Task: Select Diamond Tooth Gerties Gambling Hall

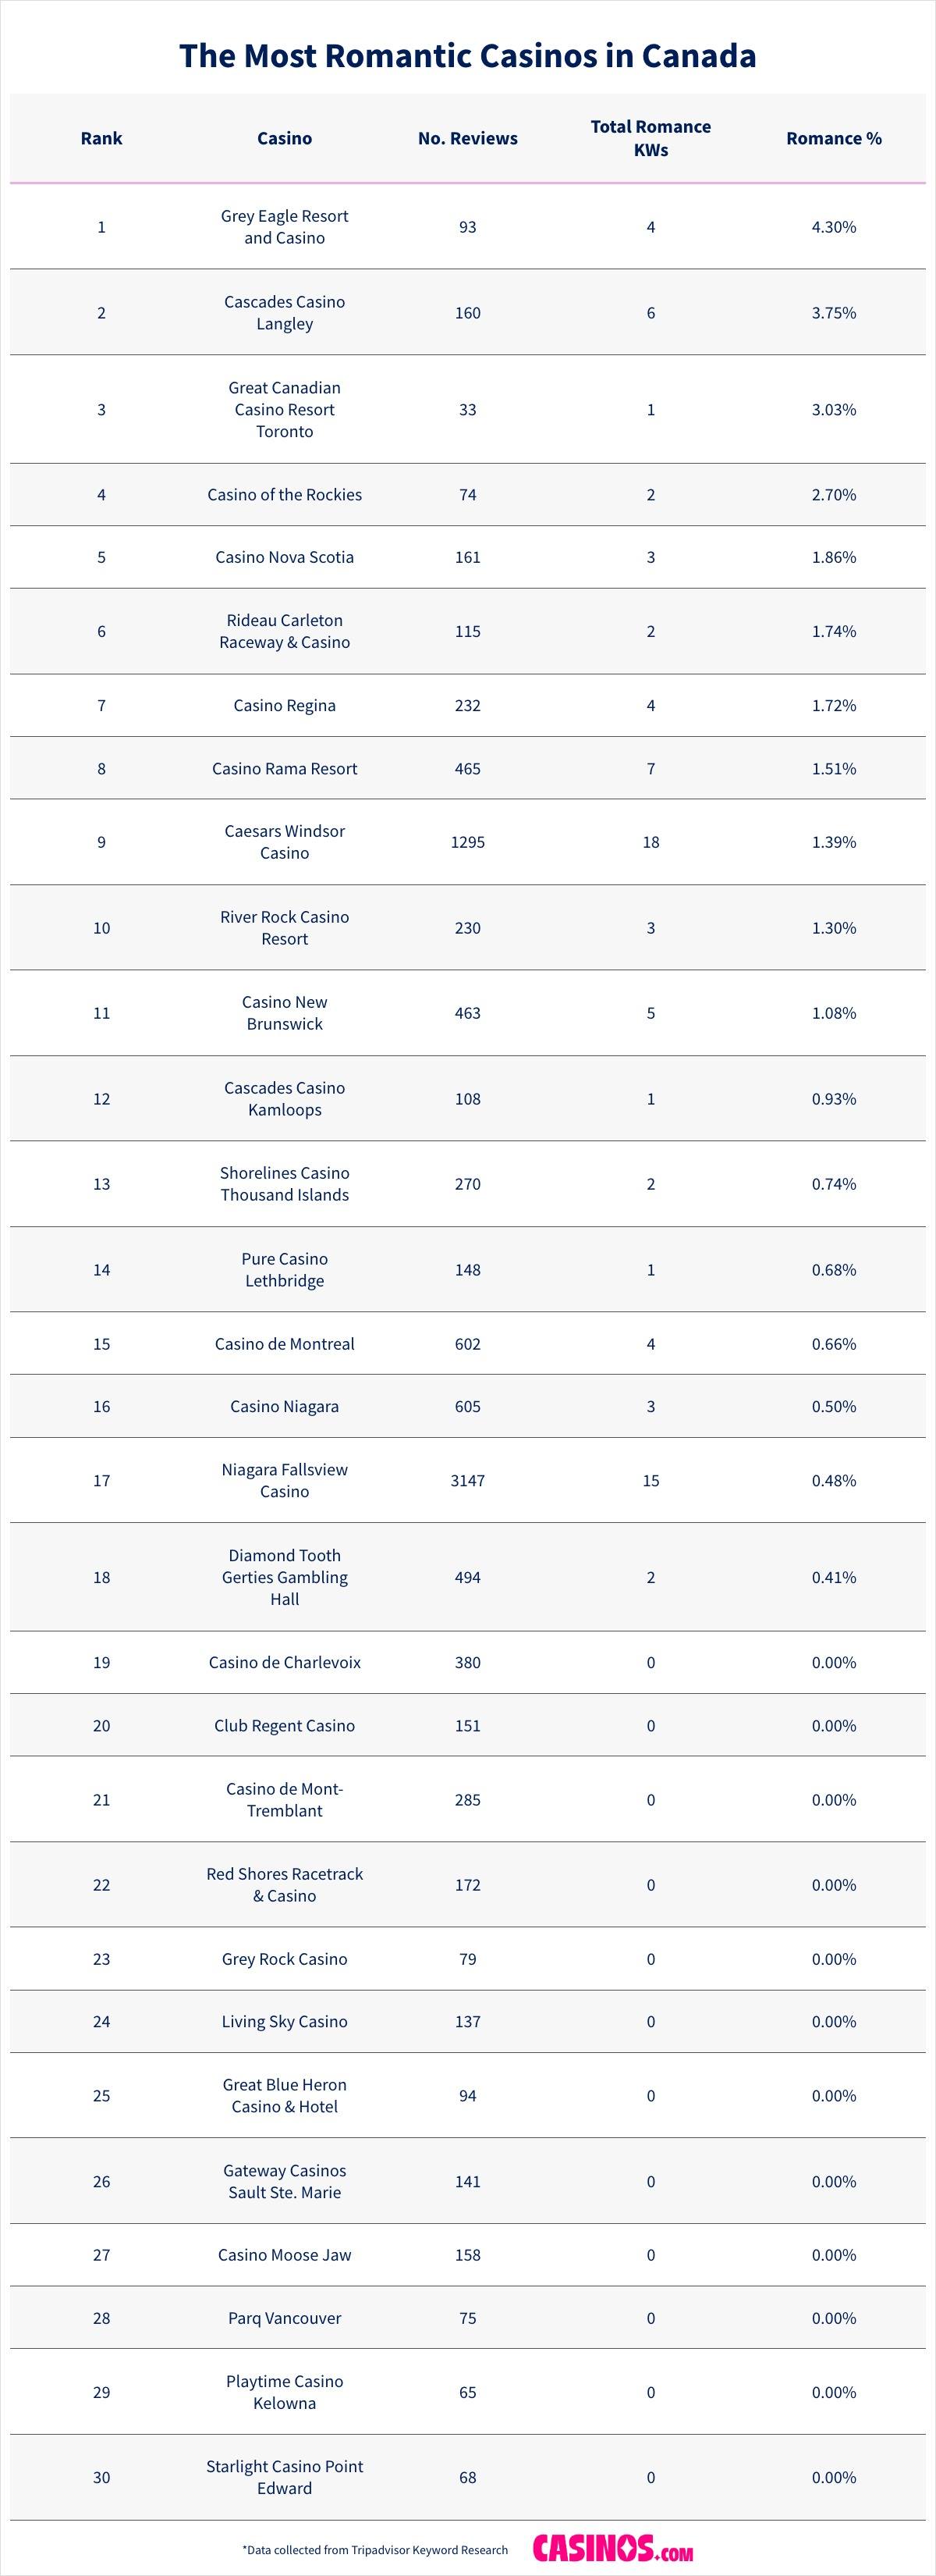Action: click(x=285, y=1577)
